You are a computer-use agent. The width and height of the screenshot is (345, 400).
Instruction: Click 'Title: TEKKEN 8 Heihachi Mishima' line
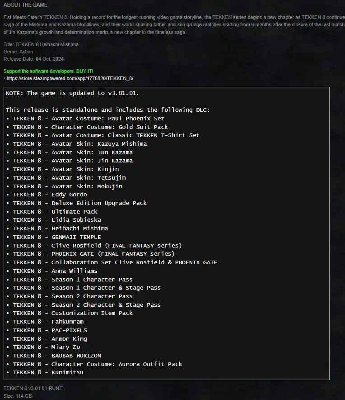41,44
